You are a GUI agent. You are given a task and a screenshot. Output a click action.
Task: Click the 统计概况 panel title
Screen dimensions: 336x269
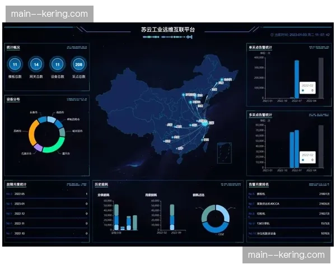(13, 48)
